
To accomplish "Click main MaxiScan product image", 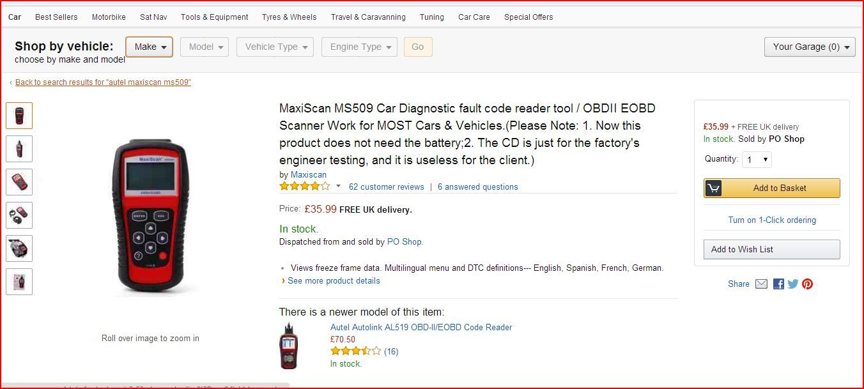I will click(150, 215).
